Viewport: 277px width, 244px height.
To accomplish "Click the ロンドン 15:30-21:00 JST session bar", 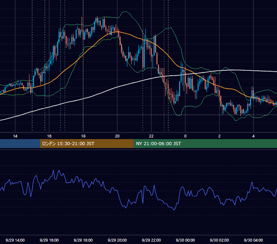I will (x=86, y=144).
